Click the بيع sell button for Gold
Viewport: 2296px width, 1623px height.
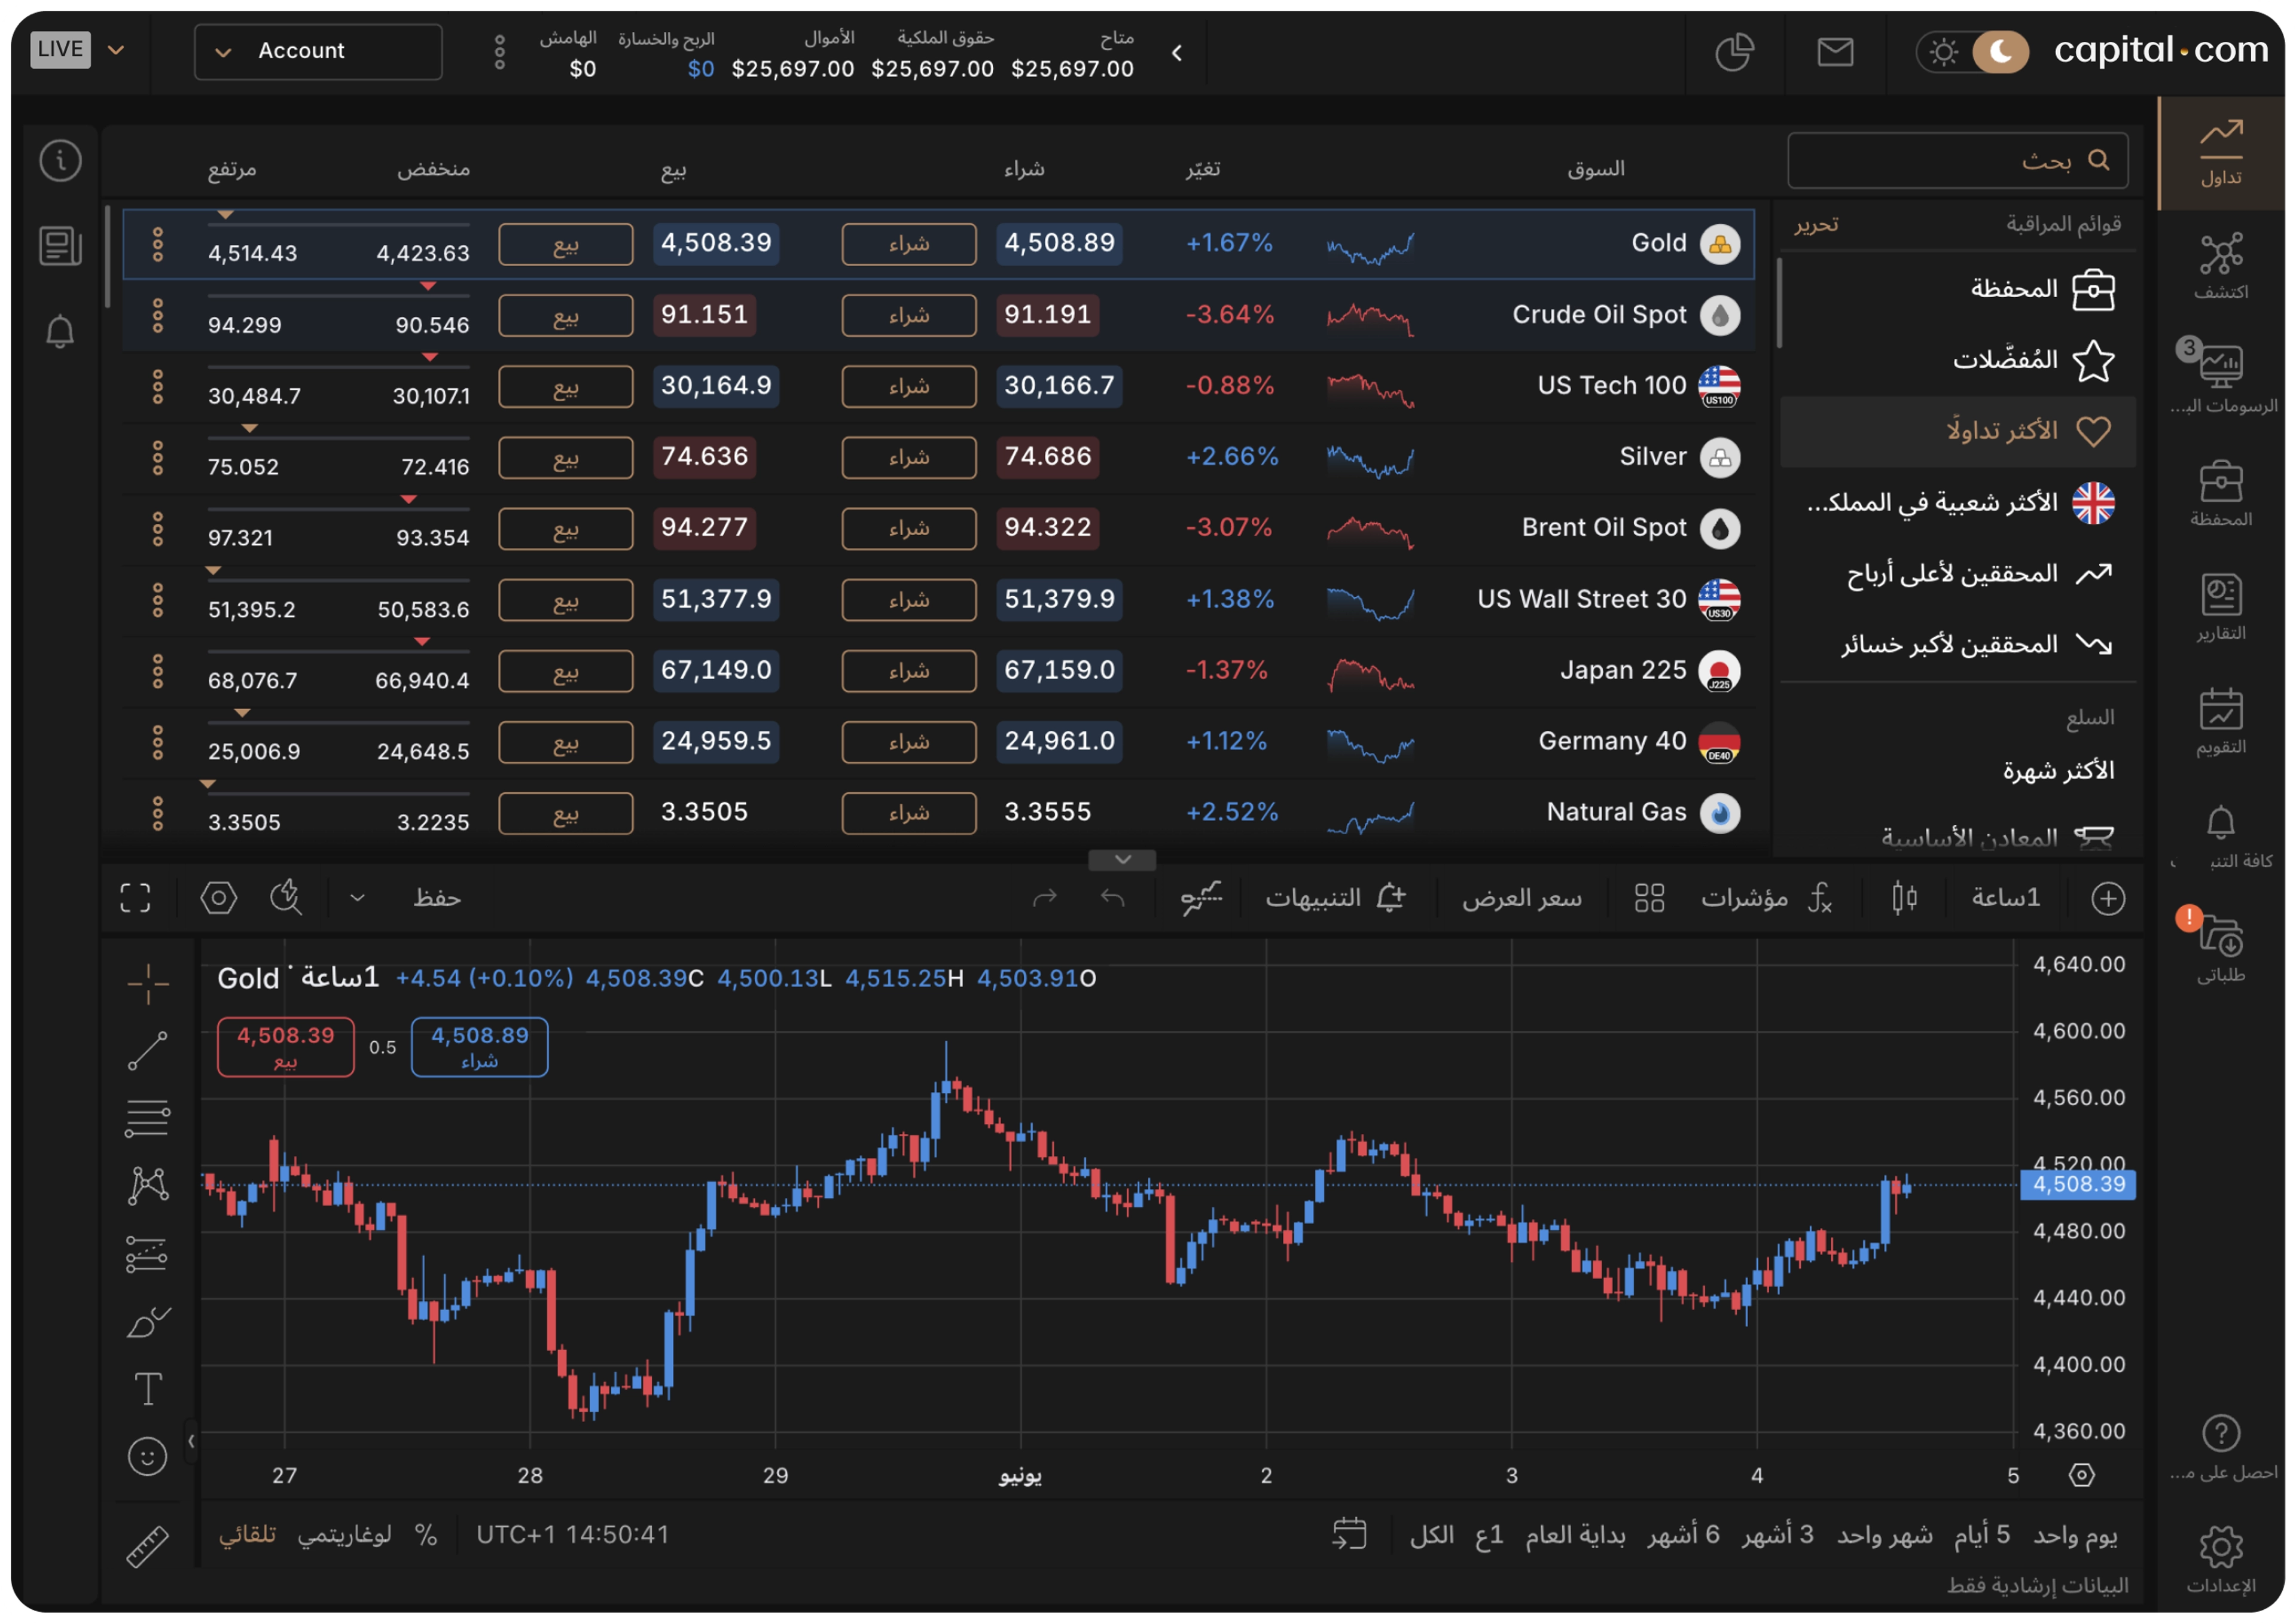tap(566, 244)
